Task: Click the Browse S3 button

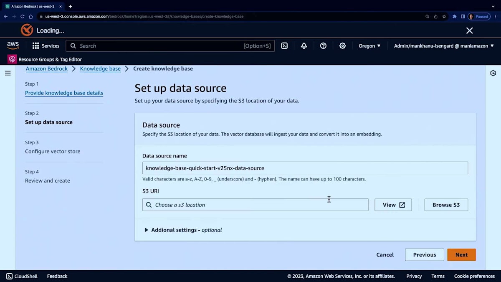Action: pyautogui.click(x=446, y=205)
